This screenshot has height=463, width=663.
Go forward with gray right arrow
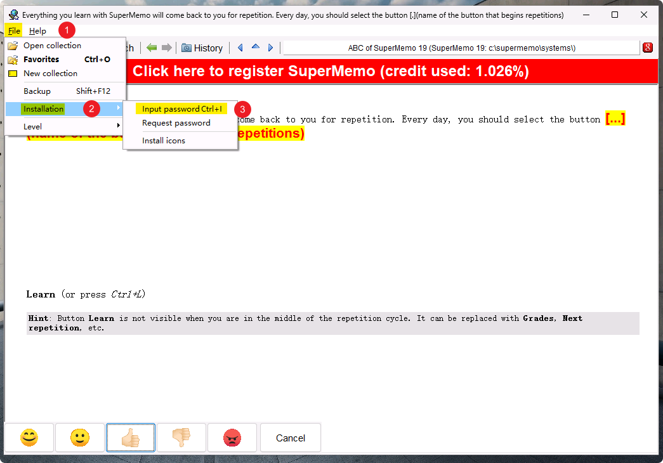pos(167,48)
